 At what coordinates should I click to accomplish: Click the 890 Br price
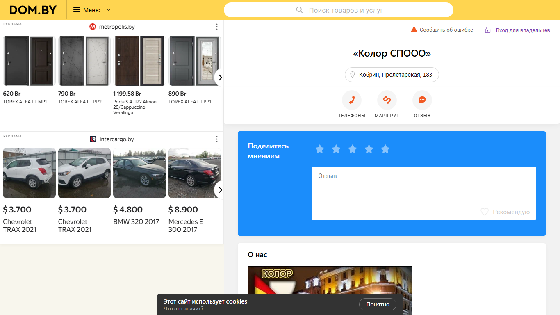tap(178, 94)
